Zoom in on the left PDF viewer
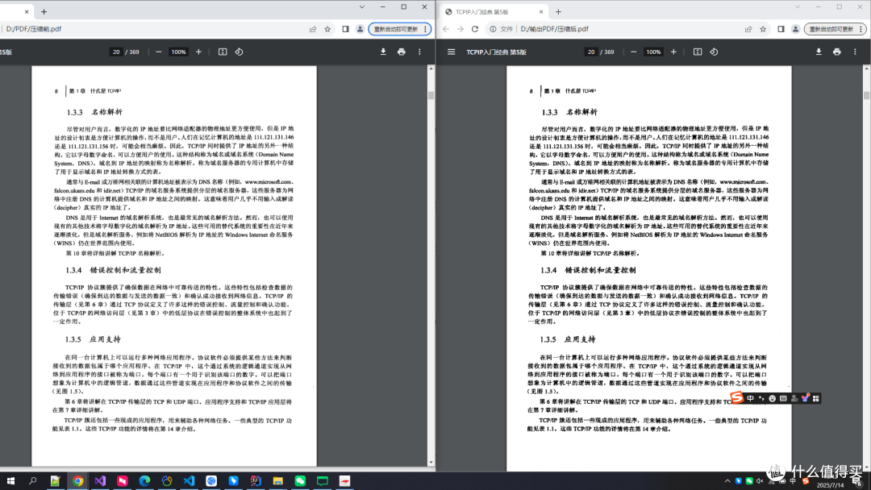871x490 pixels. [199, 52]
